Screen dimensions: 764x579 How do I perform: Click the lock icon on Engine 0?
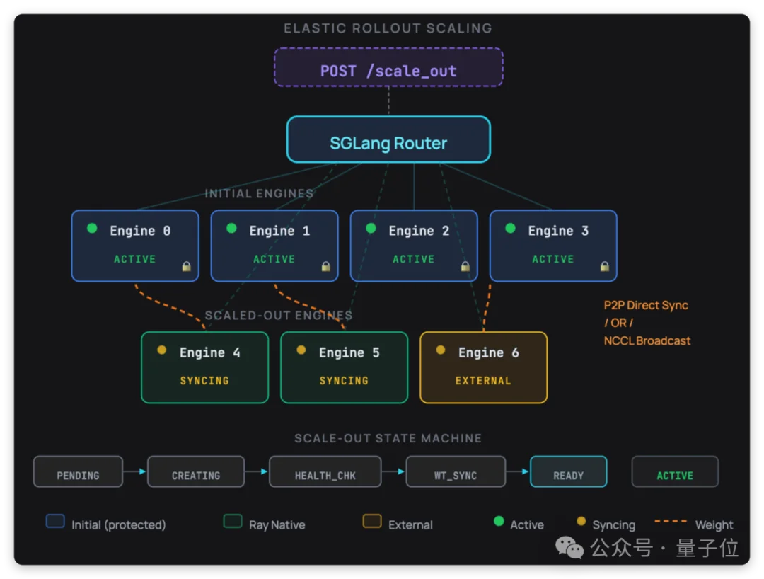coord(187,267)
